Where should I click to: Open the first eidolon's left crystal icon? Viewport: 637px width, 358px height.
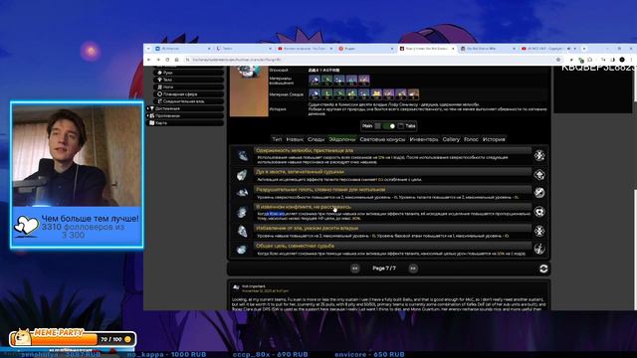pos(243,155)
